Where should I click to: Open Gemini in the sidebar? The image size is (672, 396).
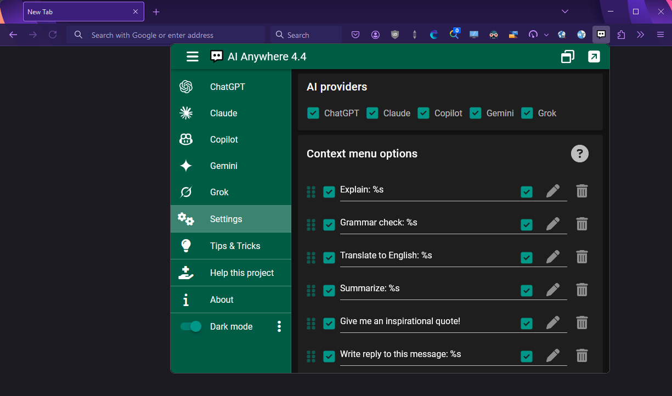pyautogui.click(x=231, y=166)
